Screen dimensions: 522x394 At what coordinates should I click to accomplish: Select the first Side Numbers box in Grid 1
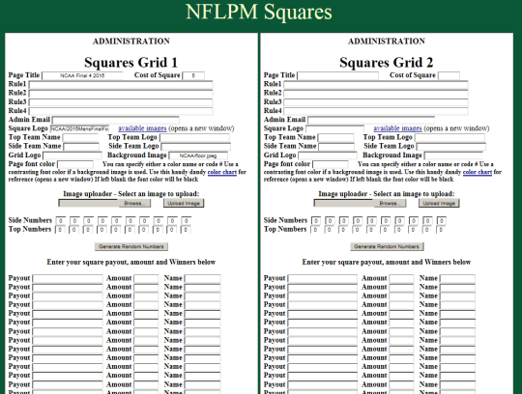click(61, 221)
